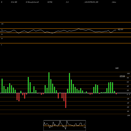Click the -40 label on MR scale

pyautogui.click(x=128, y=103)
